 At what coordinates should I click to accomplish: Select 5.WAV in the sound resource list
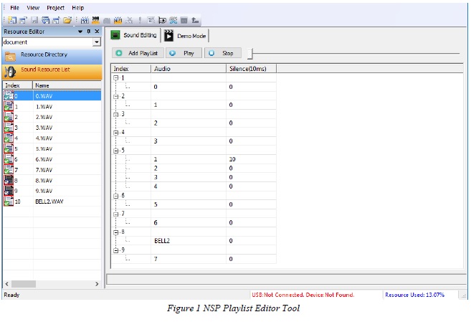44,148
